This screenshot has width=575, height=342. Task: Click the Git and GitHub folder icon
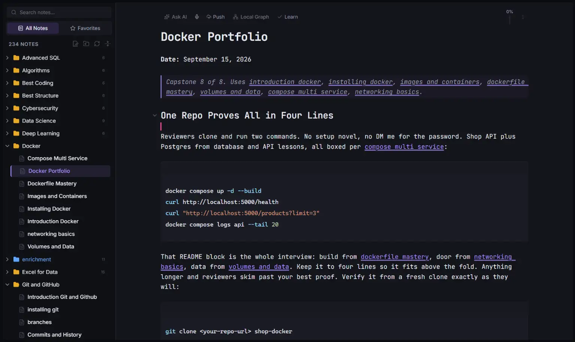[x=16, y=285]
